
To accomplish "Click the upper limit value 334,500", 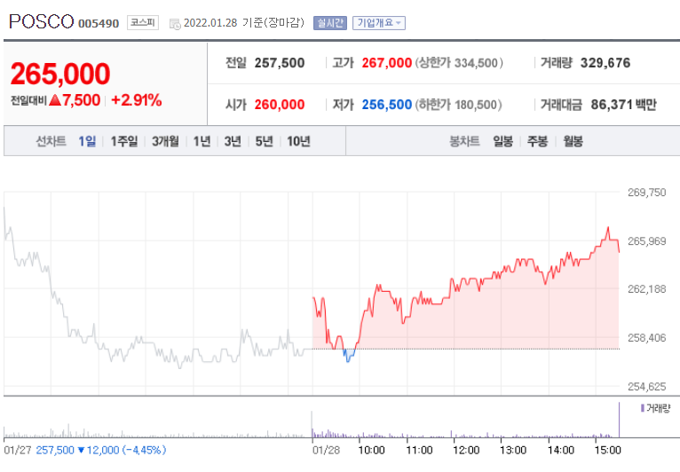I will point(476,63).
